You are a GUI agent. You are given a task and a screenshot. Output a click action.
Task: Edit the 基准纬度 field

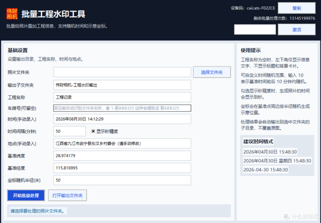(x=122, y=156)
